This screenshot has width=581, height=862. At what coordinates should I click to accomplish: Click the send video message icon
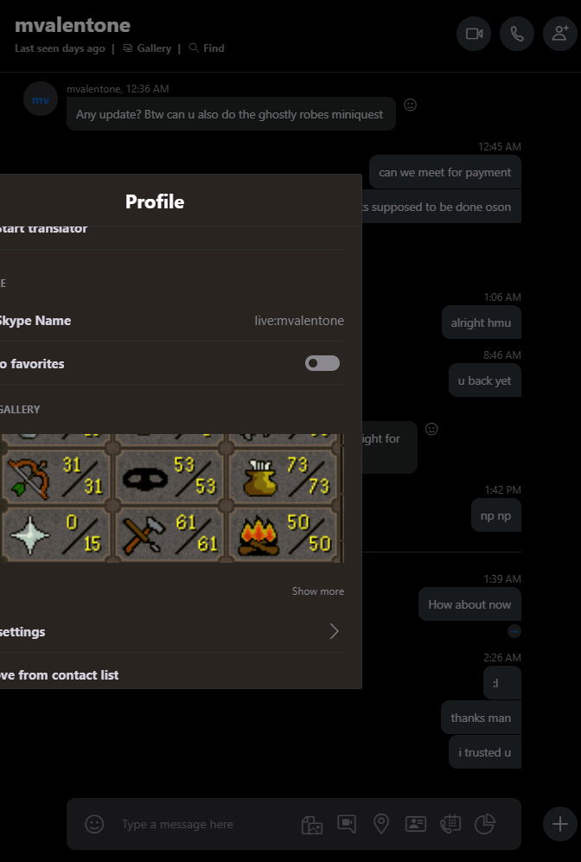[x=347, y=823]
